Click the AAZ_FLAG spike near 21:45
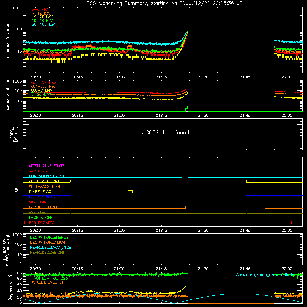 coord(246,213)
